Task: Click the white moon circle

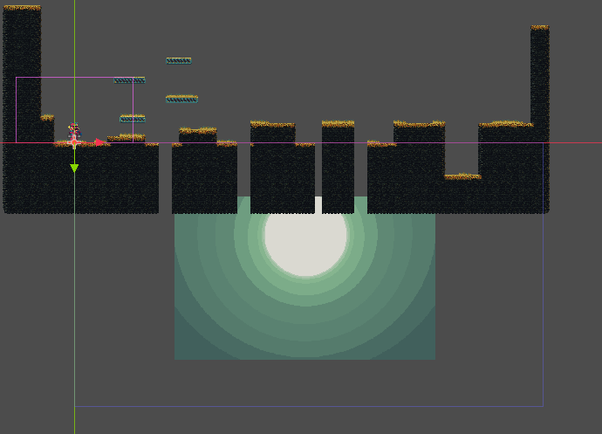Action: coord(305,238)
